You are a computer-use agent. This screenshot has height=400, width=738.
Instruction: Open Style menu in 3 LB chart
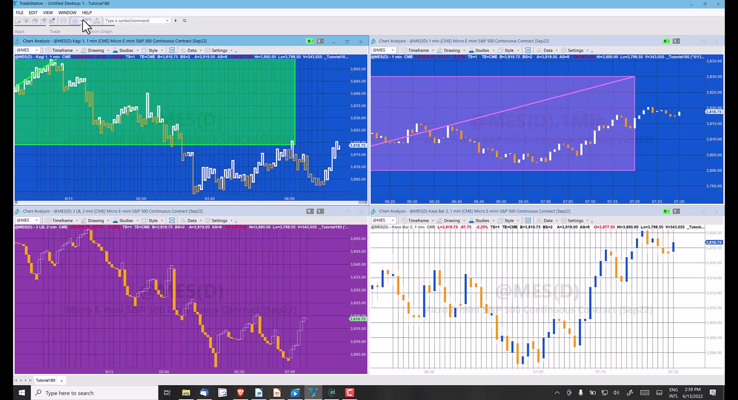(153, 221)
